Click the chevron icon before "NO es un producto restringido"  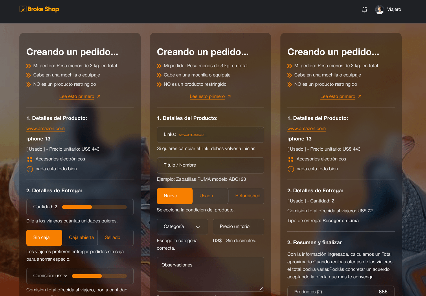(x=29, y=84)
